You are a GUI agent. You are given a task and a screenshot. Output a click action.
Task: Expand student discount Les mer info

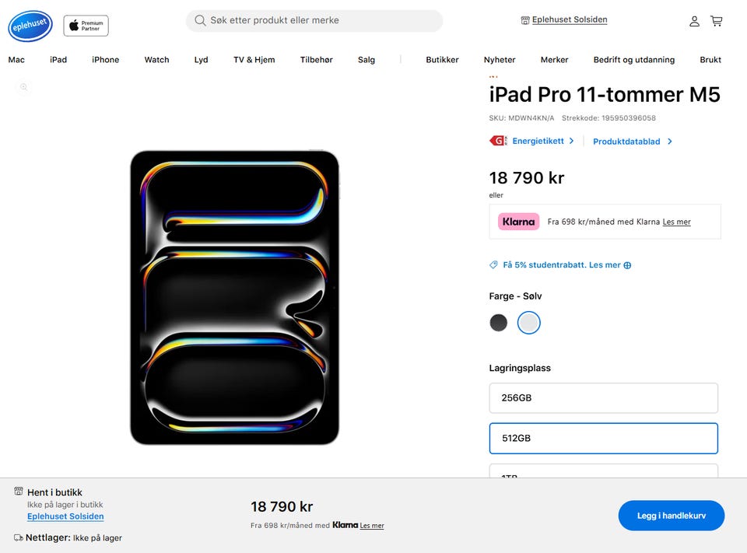click(610, 264)
